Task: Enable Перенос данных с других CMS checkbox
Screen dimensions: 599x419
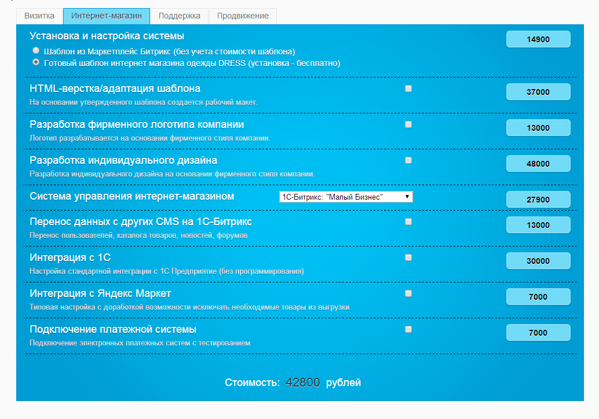Action: (408, 222)
